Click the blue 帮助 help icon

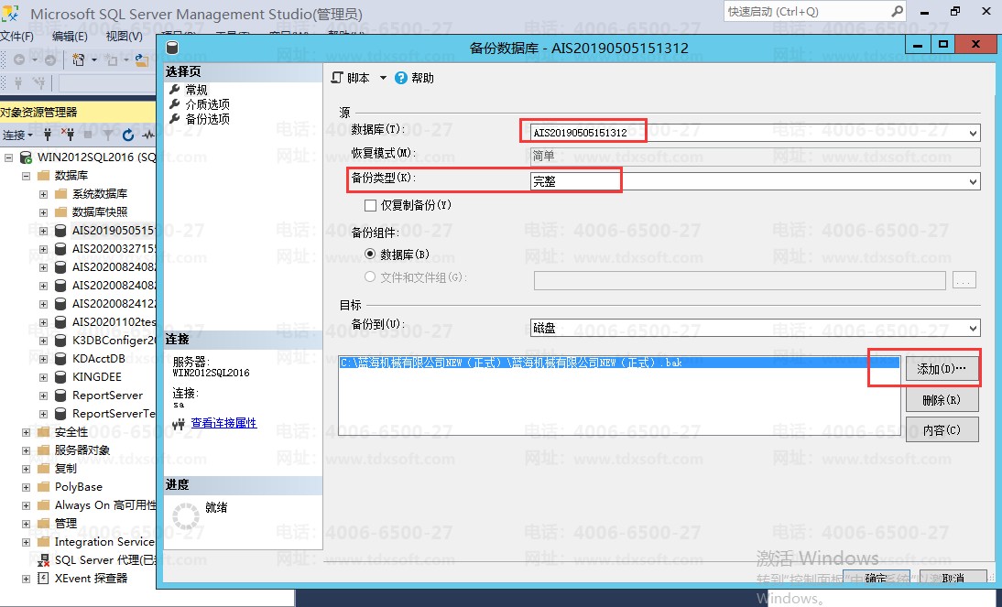pos(400,78)
